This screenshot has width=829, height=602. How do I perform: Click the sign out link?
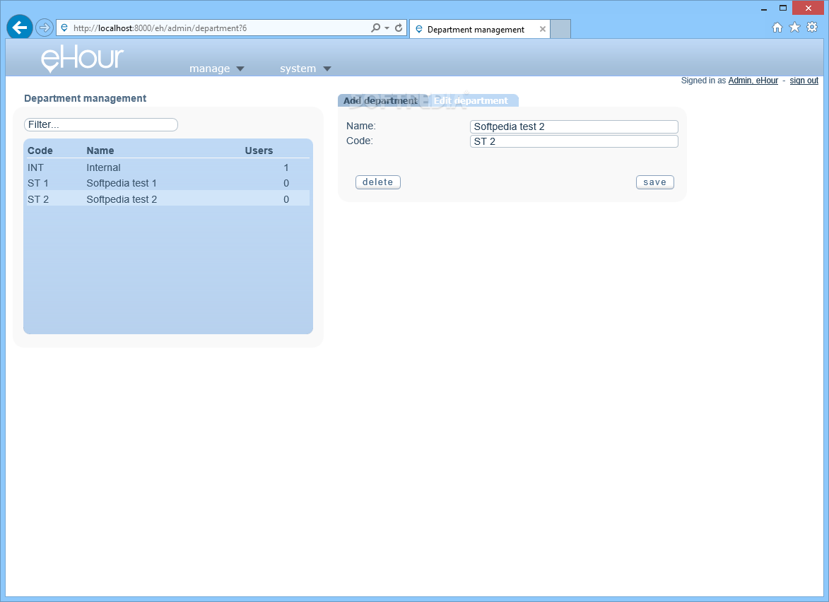tap(804, 81)
